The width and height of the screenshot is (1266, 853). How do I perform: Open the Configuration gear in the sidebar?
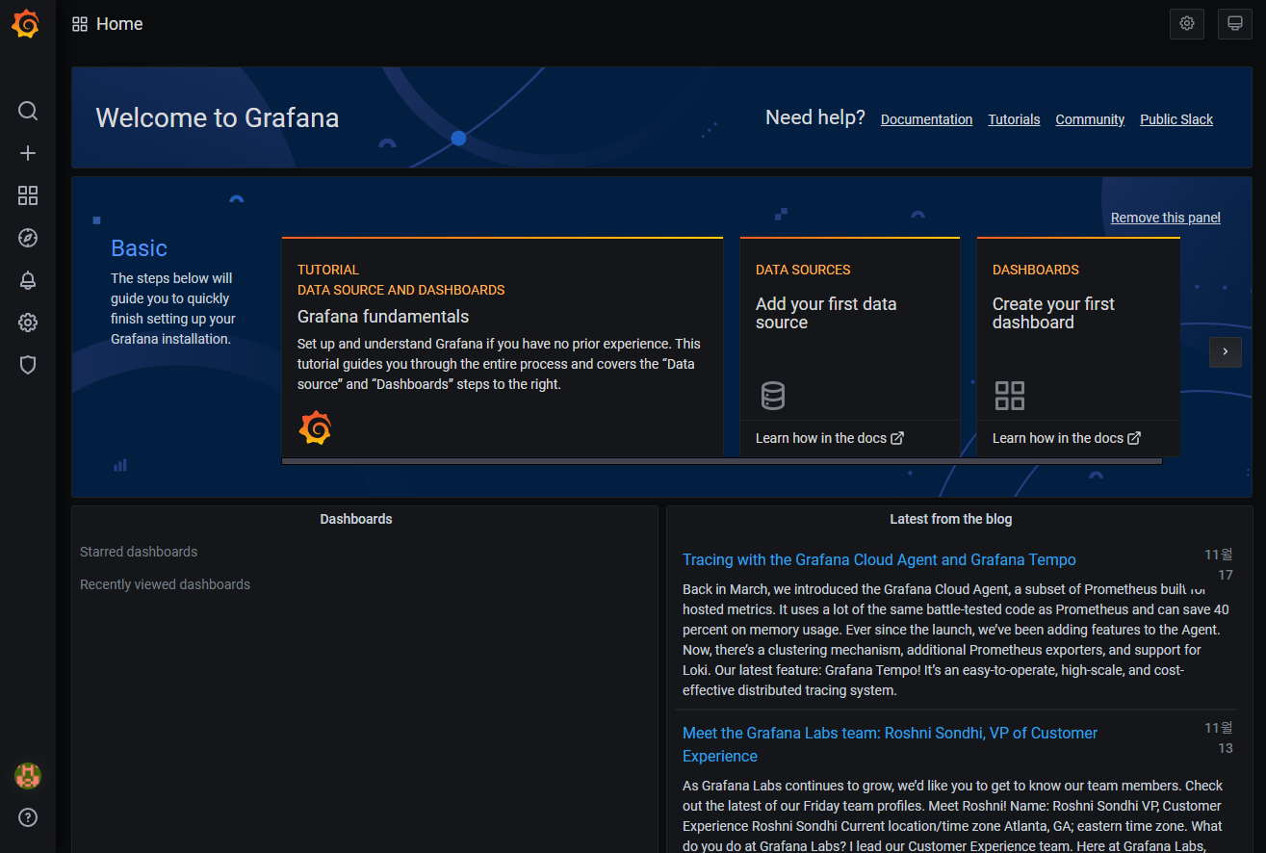coord(28,323)
